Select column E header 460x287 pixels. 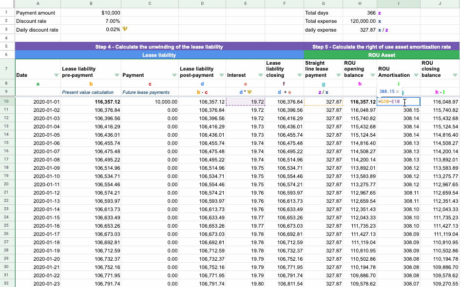click(x=245, y=4)
